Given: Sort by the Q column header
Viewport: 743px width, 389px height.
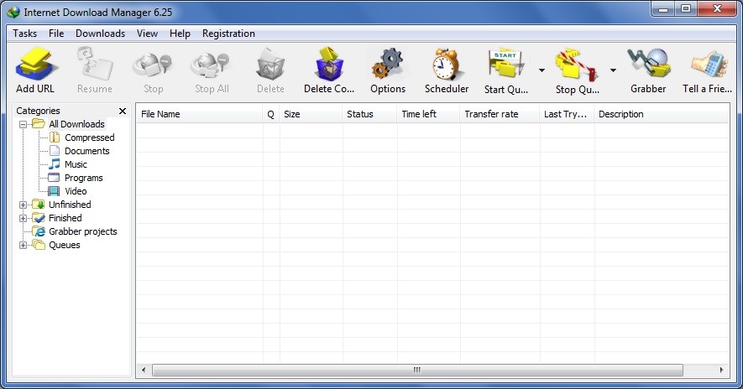Looking at the screenshot, I should (271, 114).
